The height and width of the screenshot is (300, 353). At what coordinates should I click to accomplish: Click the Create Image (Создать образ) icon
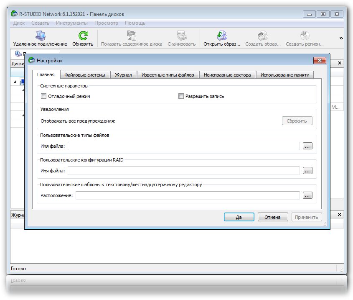click(263, 36)
